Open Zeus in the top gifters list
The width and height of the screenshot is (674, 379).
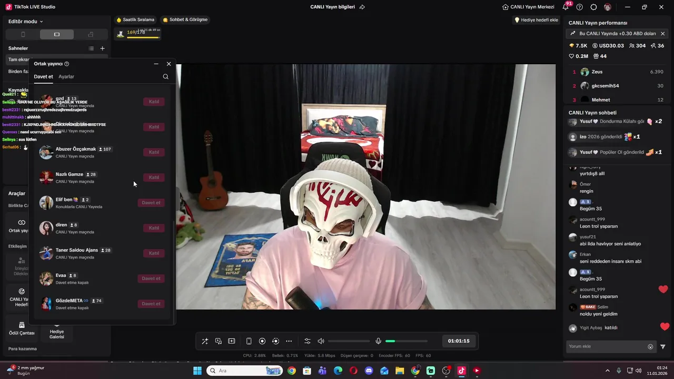(618, 72)
